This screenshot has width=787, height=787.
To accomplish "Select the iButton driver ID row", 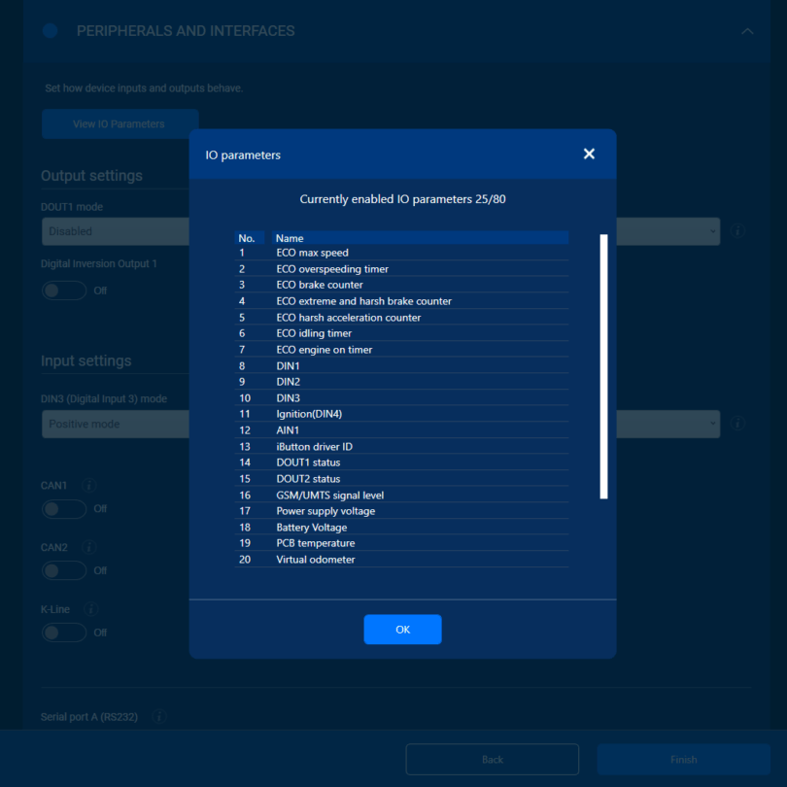I will click(401, 447).
